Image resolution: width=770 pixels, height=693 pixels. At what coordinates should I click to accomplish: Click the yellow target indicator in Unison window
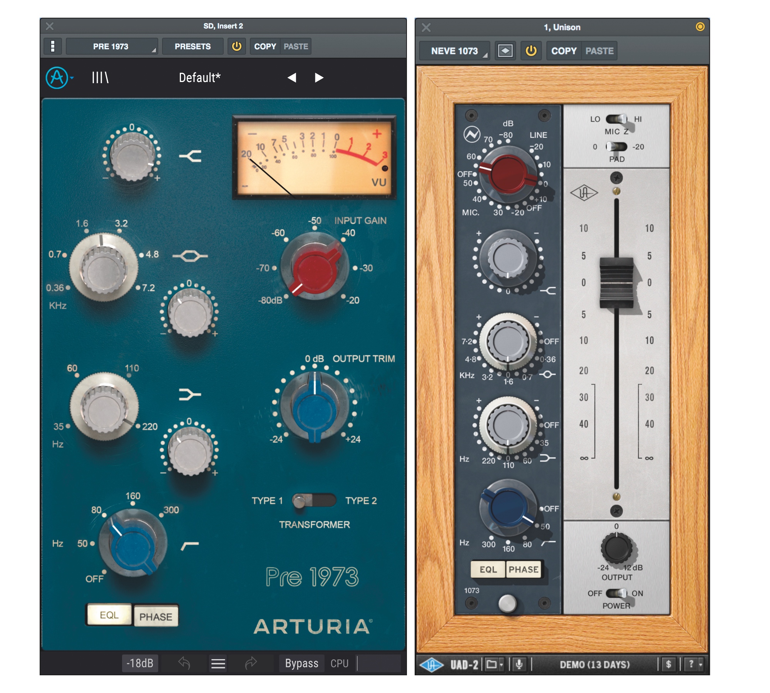700,27
